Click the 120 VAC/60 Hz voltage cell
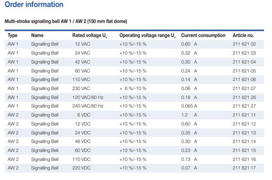272x180 pixels. point(88,97)
